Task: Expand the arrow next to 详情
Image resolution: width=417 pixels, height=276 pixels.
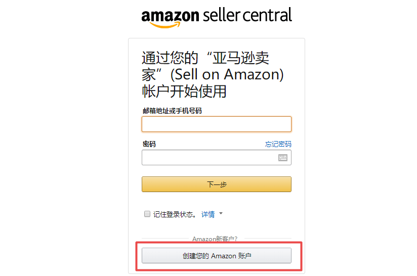Action: 221,214
